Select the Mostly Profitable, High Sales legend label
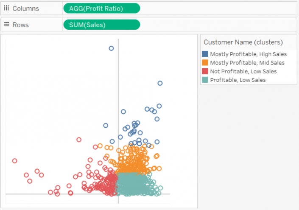 [248, 54]
